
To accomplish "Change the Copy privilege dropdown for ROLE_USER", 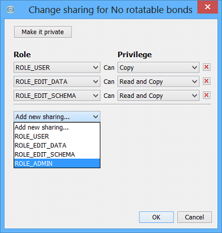I will [x=158, y=67].
